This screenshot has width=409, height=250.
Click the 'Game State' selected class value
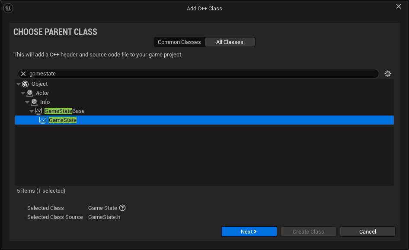(x=102, y=208)
